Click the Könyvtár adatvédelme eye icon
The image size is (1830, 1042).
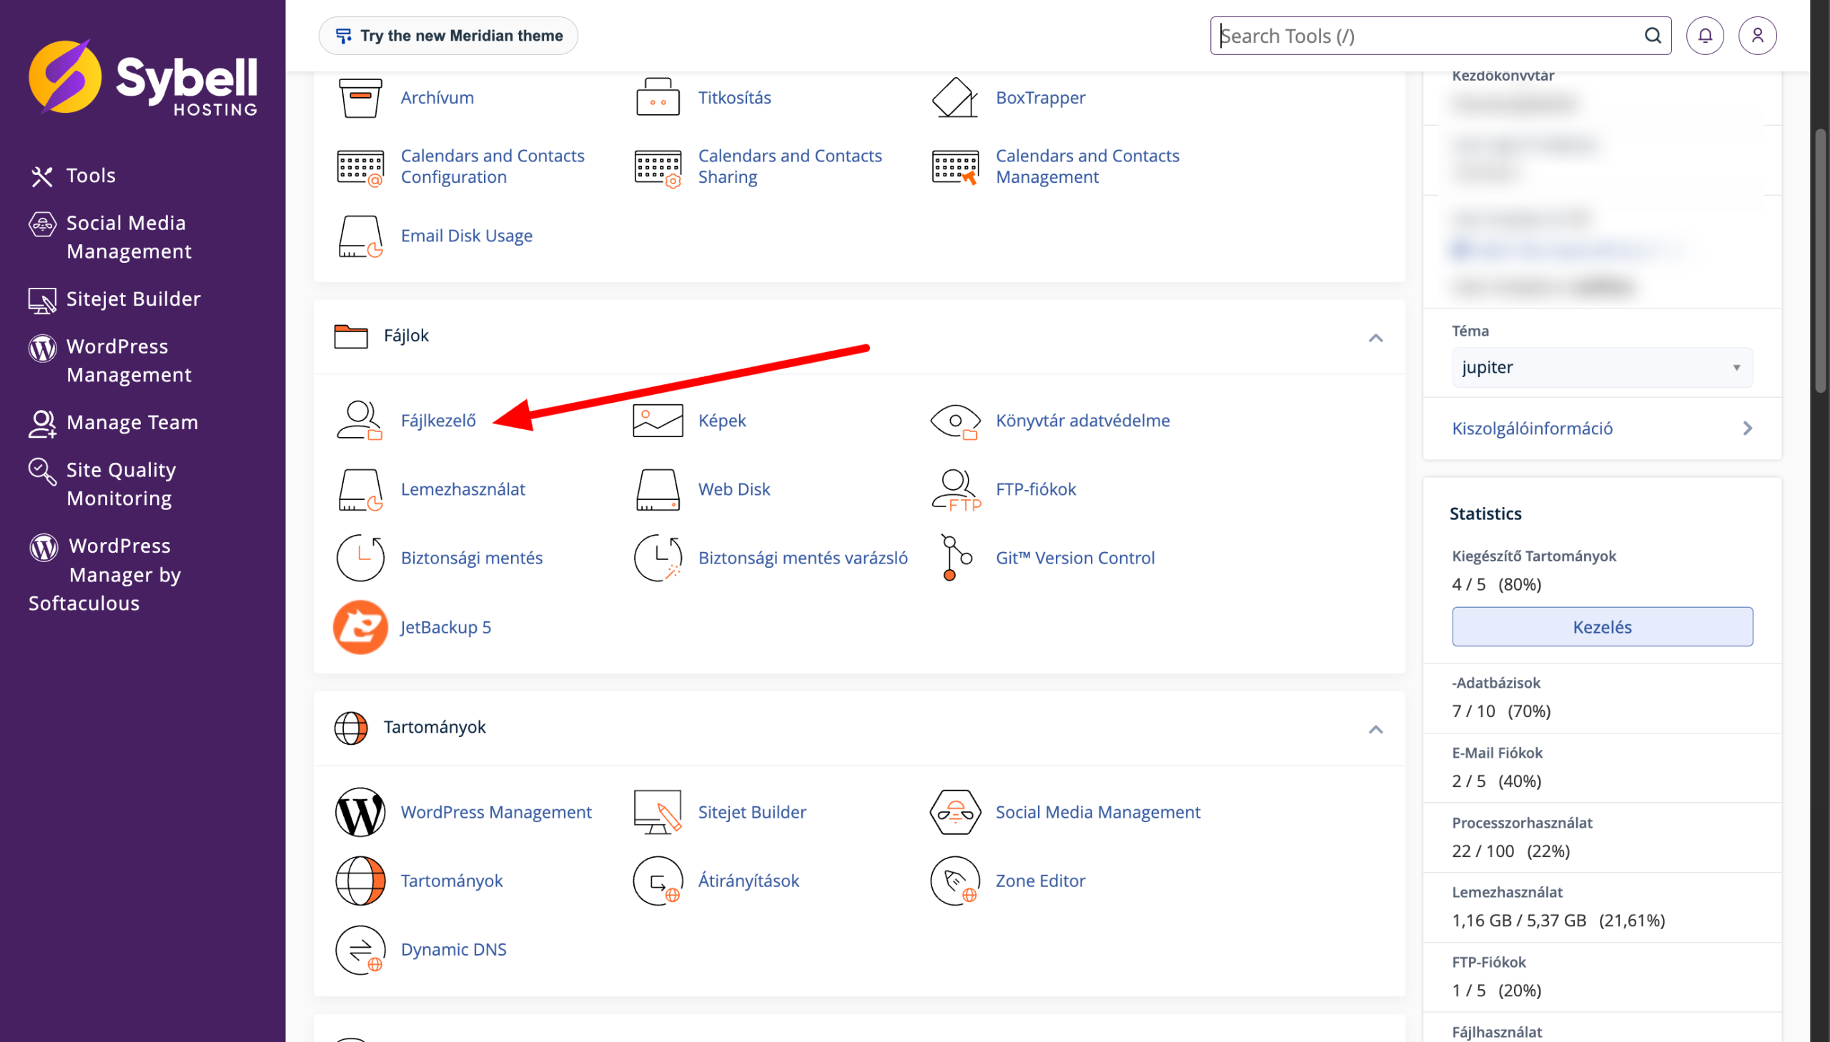tap(955, 421)
